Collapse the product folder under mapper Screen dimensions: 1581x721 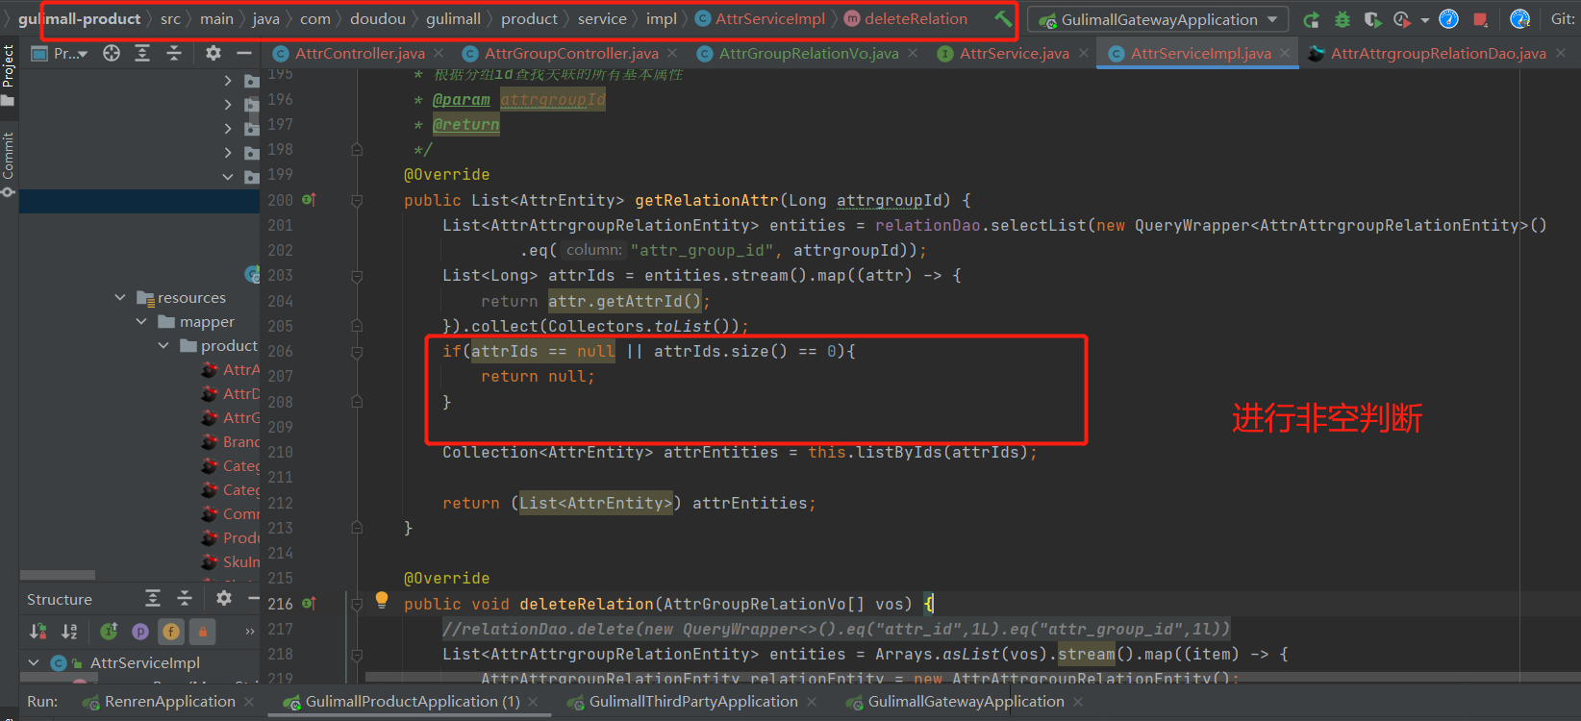click(x=163, y=345)
